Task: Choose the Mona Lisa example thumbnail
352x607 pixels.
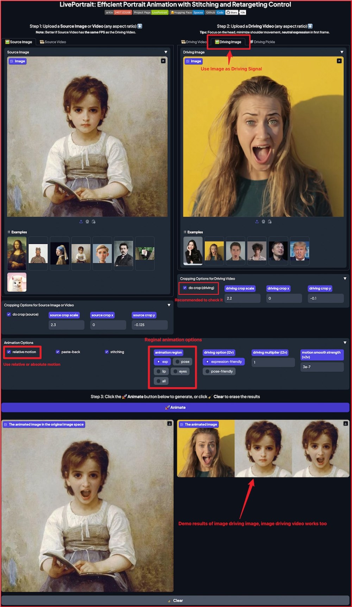Action: [17, 253]
